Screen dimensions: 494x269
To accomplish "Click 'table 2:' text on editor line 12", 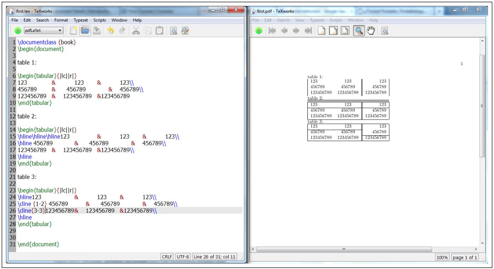I will [27, 116].
